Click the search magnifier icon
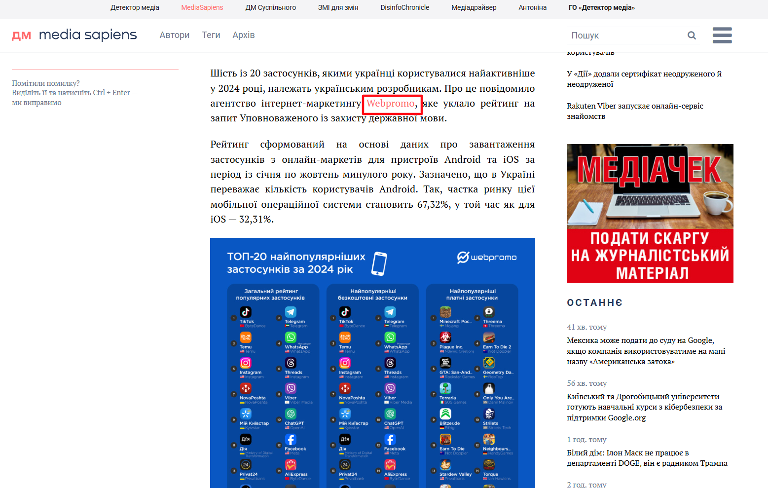Viewport: 768px width, 488px height. click(x=692, y=35)
